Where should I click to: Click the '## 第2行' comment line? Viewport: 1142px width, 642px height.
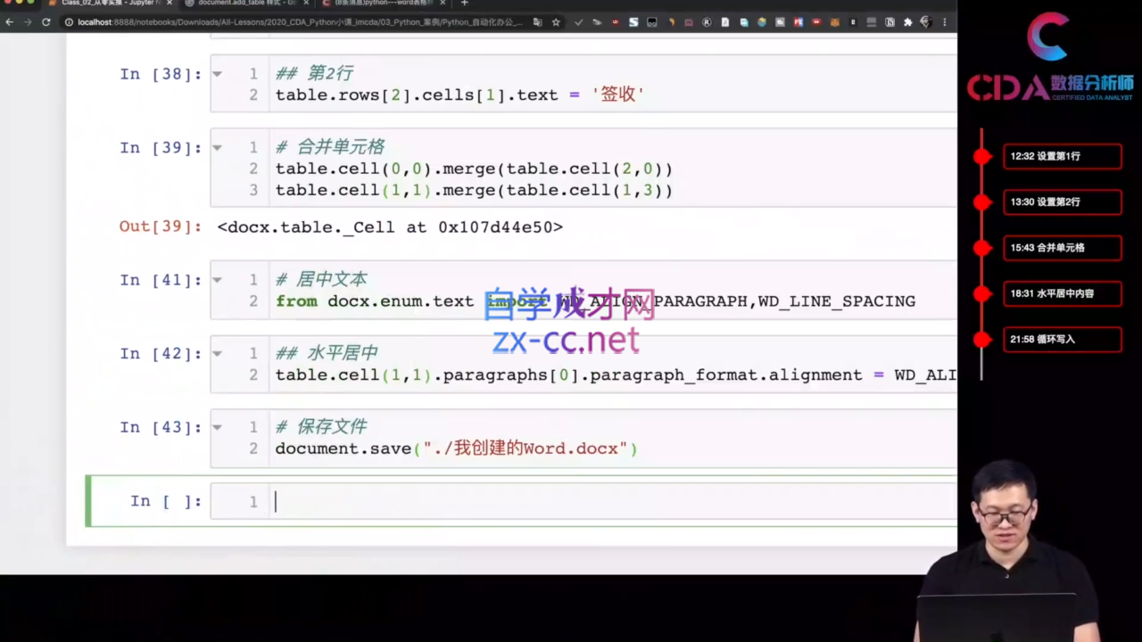click(x=314, y=73)
